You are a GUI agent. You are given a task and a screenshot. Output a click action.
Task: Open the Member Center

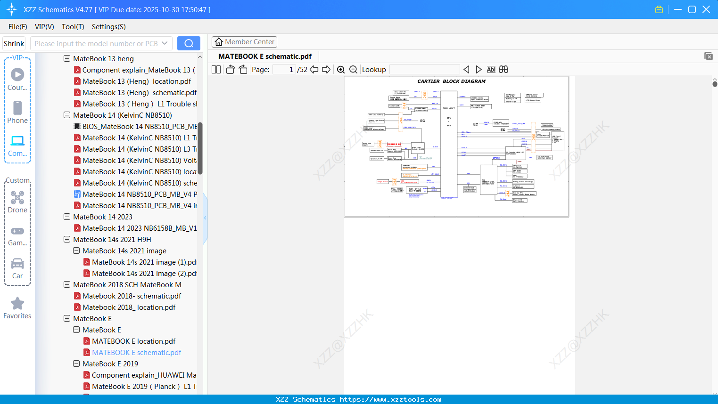point(244,42)
